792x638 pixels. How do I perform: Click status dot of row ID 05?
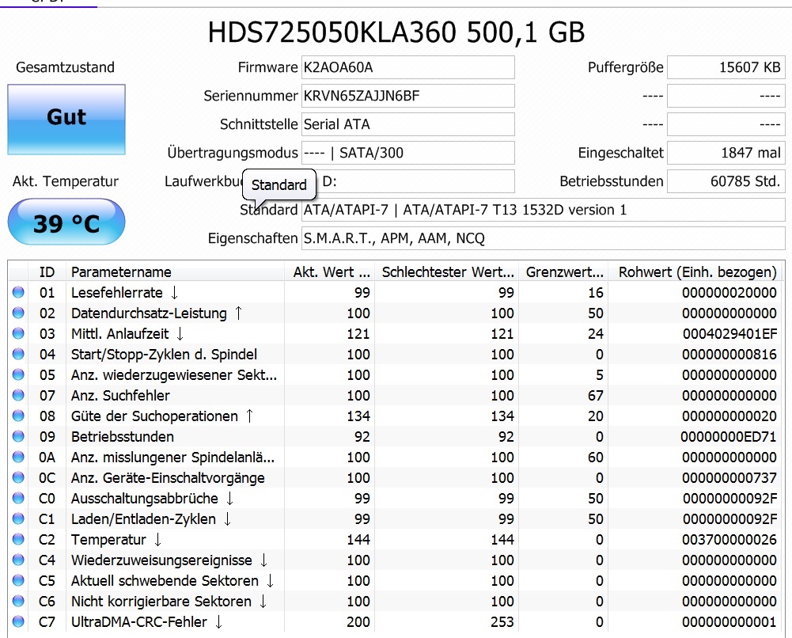[18, 374]
